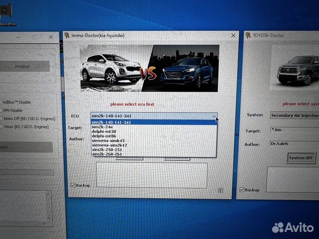The height and width of the screenshot is (239, 319).
Task: Open System dropdown showing Secondary Air Injection
Action: 294,115
